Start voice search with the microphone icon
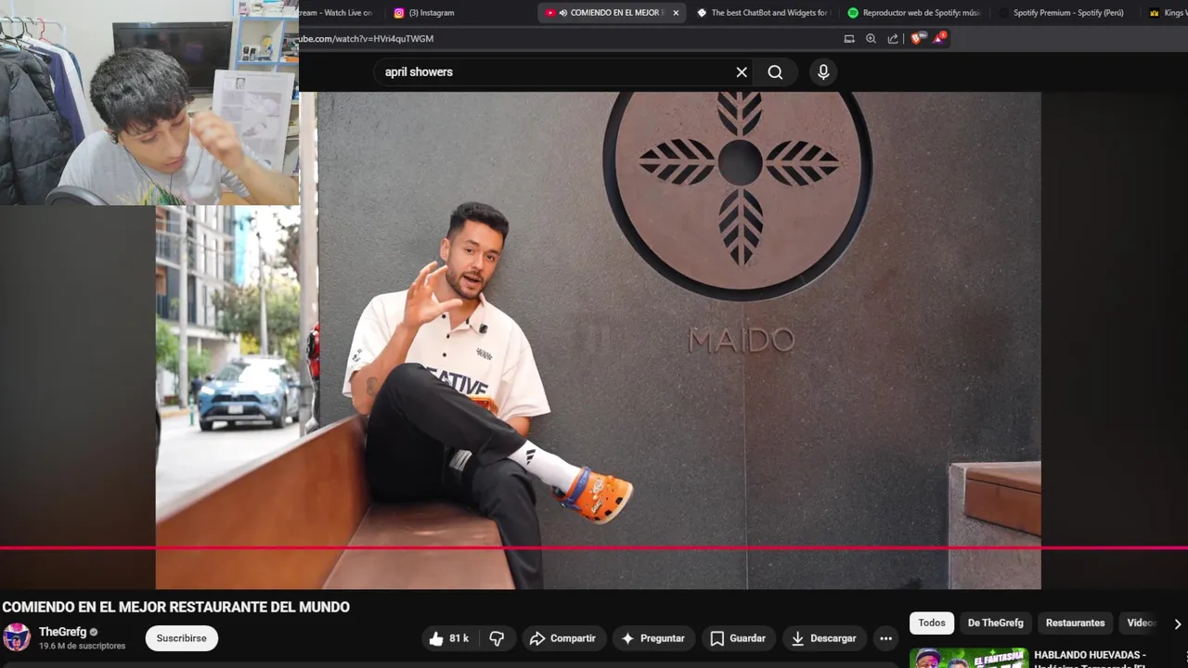1188x668 pixels. coord(823,72)
